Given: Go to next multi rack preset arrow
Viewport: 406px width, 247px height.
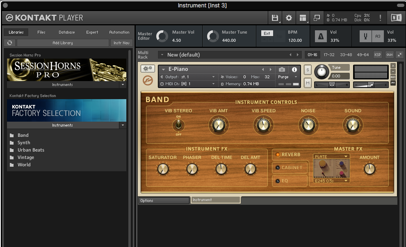Looking at the screenshot, I should coord(297,55).
